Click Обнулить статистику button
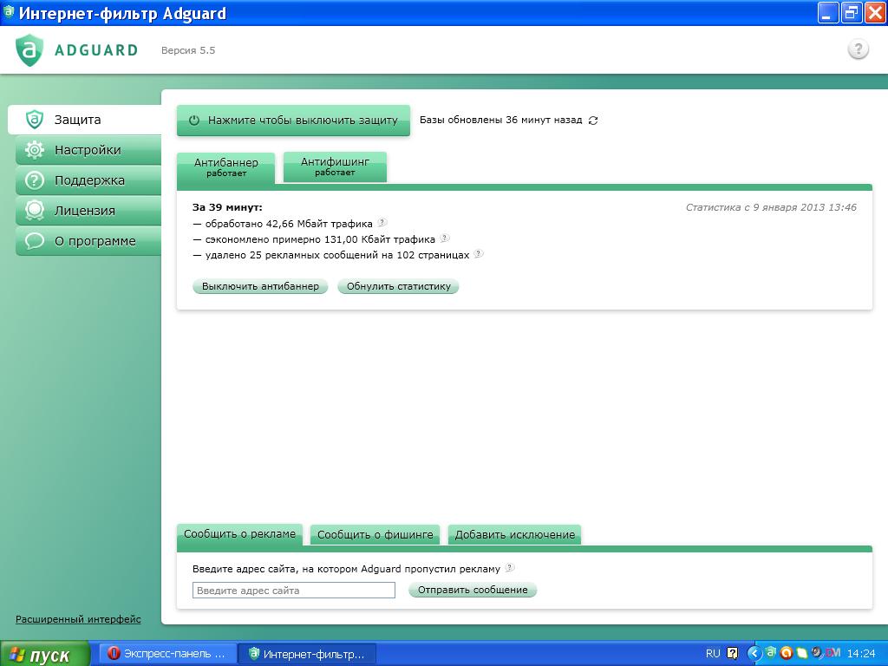This screenshot has width=888, height=666. 399,286
